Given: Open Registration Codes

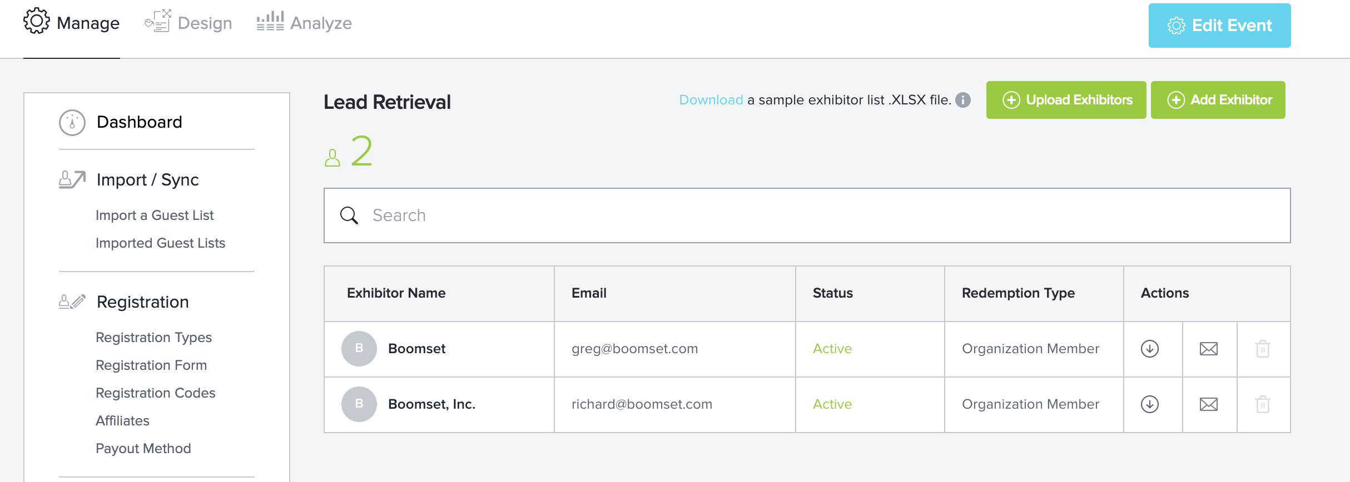Looking at the screenshot, I should click(x=155, y=393).
